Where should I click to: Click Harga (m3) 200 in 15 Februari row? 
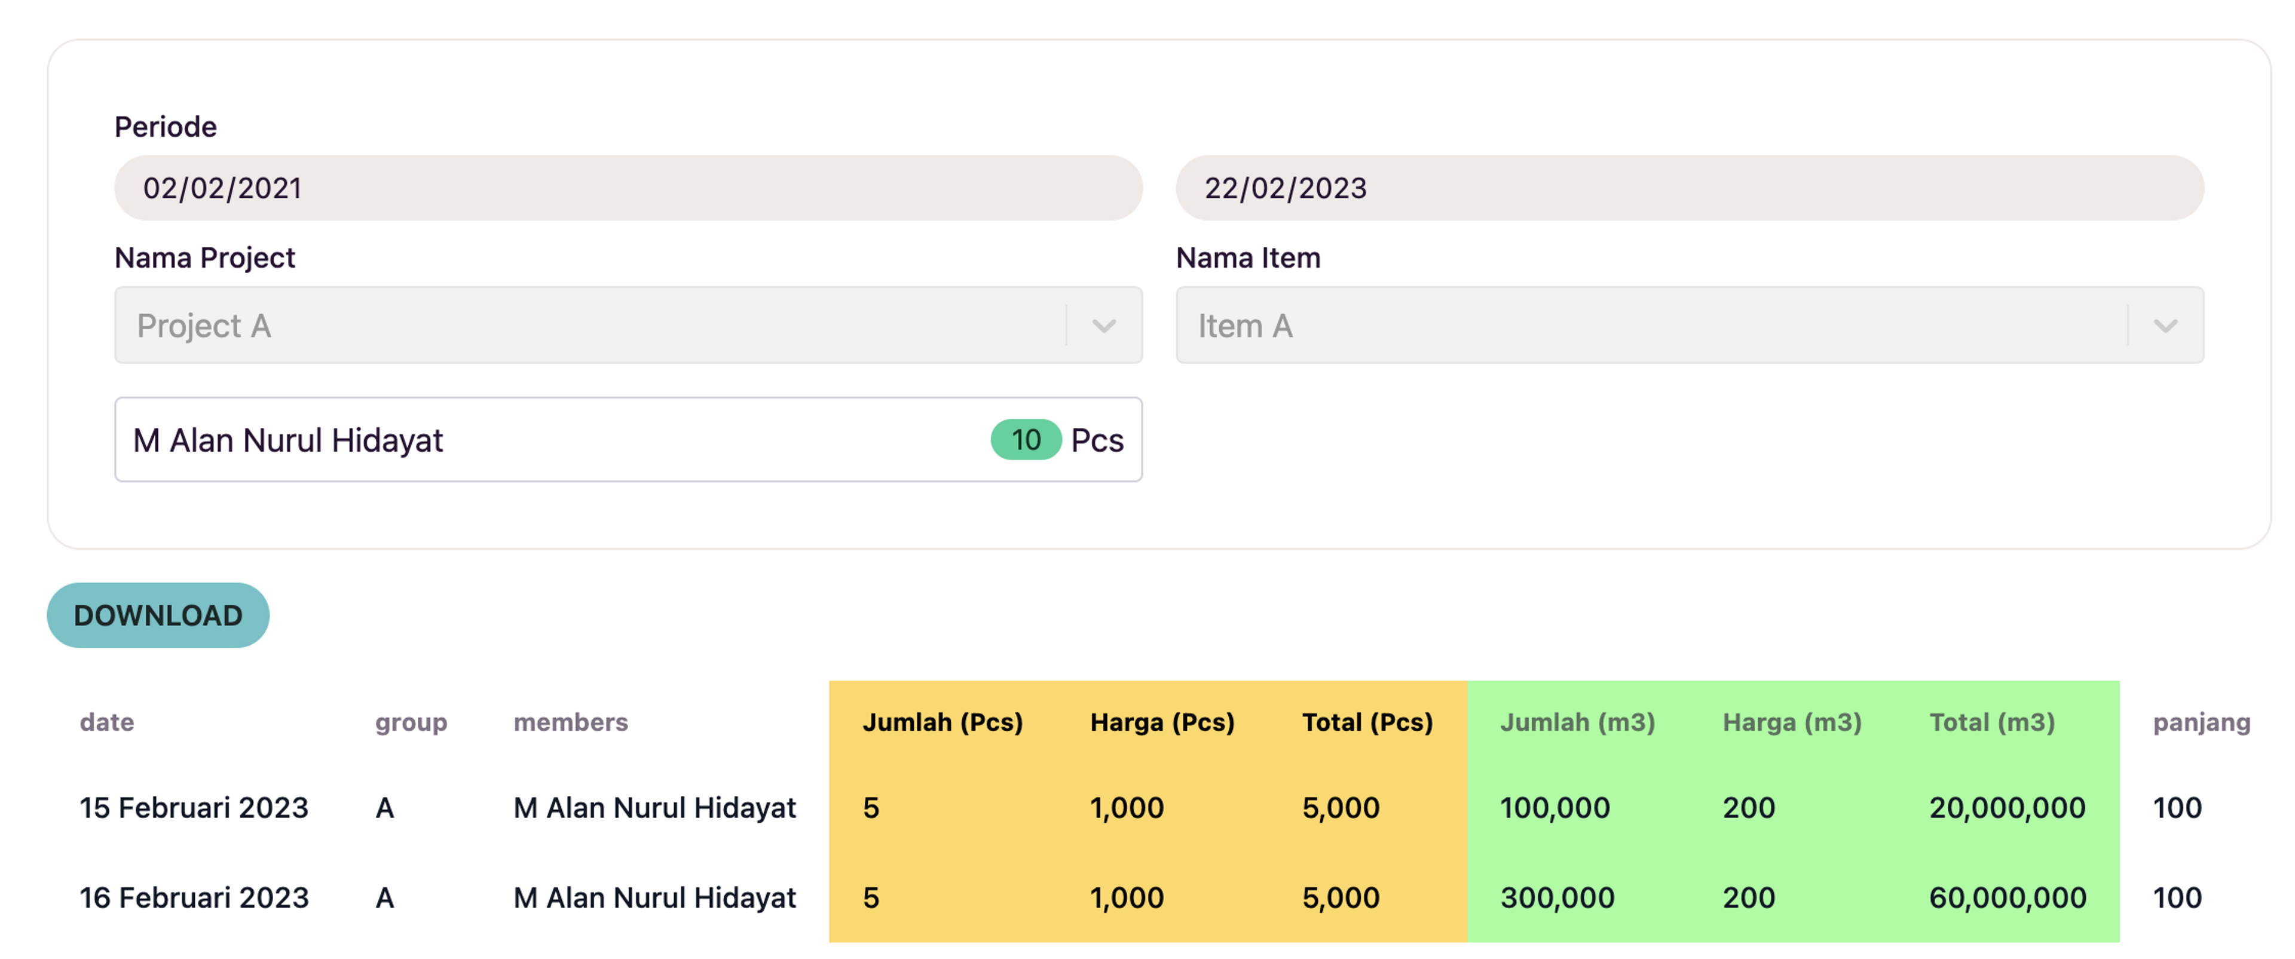tap(1748, 808)
